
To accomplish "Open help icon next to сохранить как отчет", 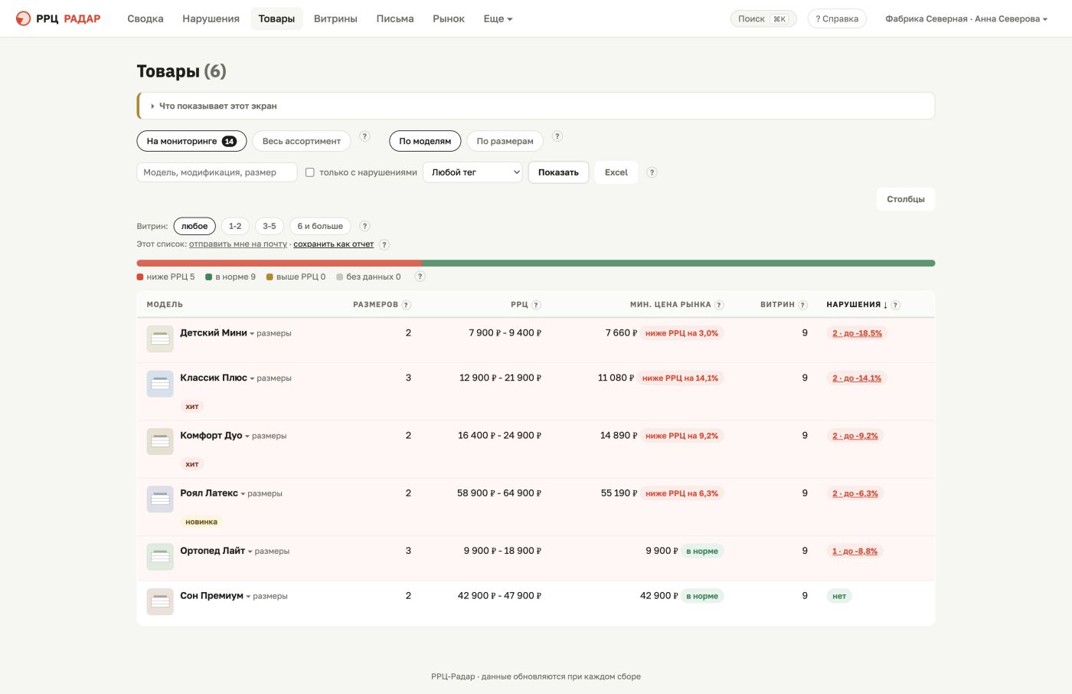I will click(x=384, y=244).
